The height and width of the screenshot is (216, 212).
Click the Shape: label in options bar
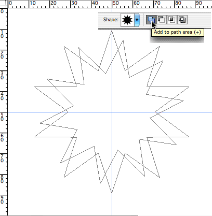[111, 20]
